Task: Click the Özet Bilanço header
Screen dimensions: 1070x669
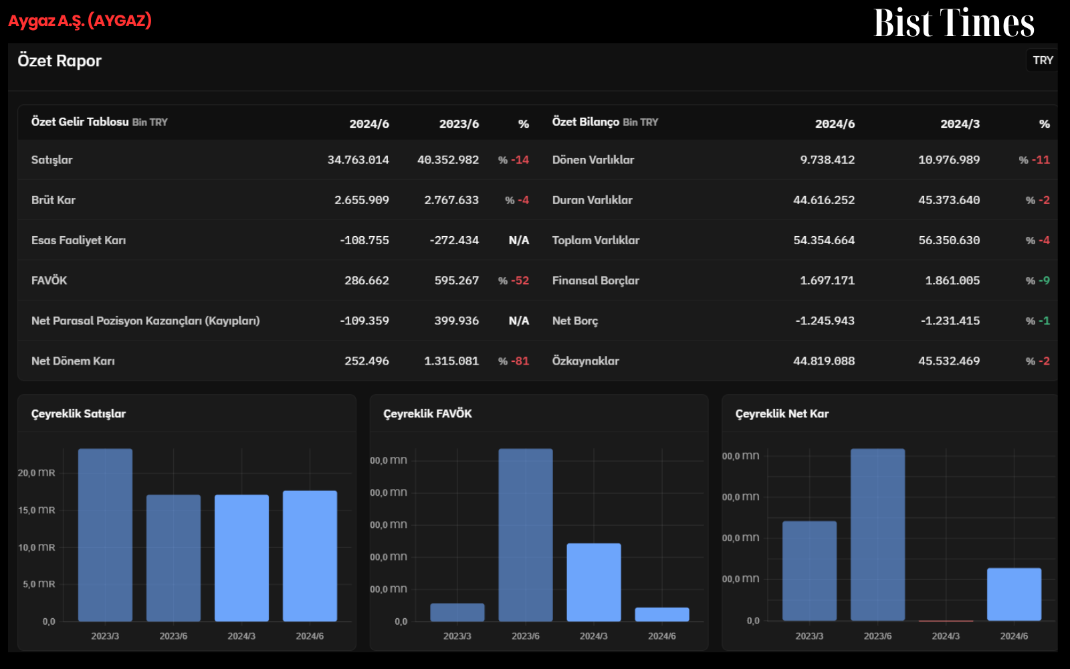Action: 605,122
